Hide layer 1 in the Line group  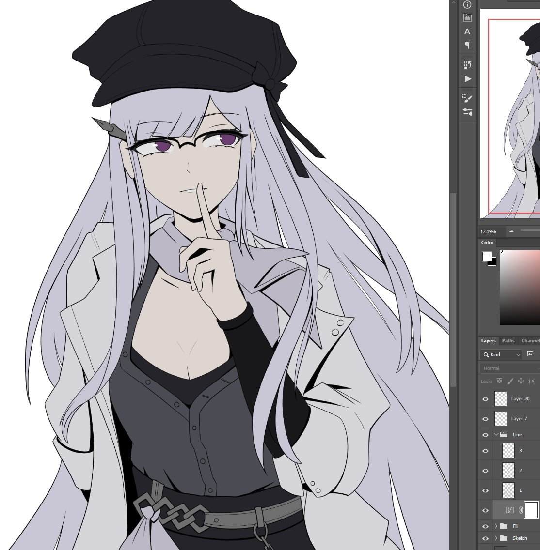coord(486,491)
